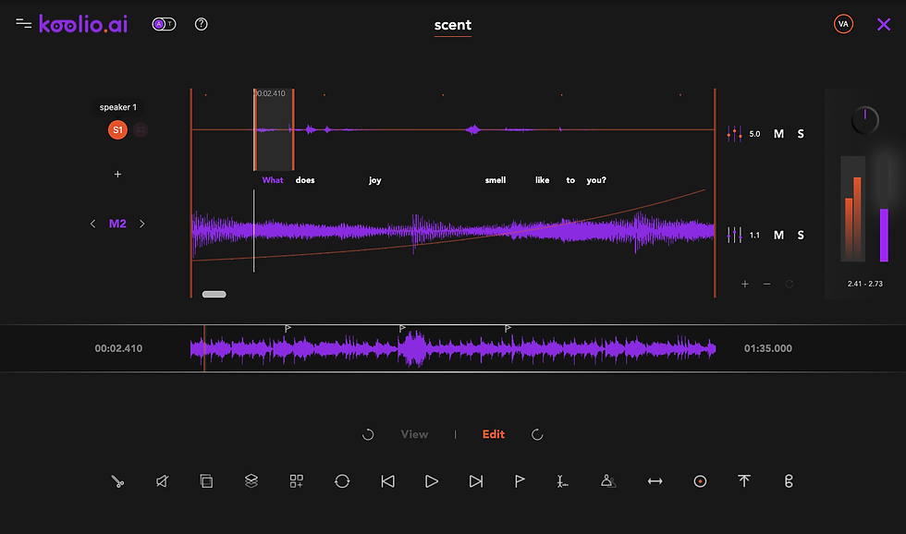Open the layers icon in the toolbar

click(x=251, y=480)
